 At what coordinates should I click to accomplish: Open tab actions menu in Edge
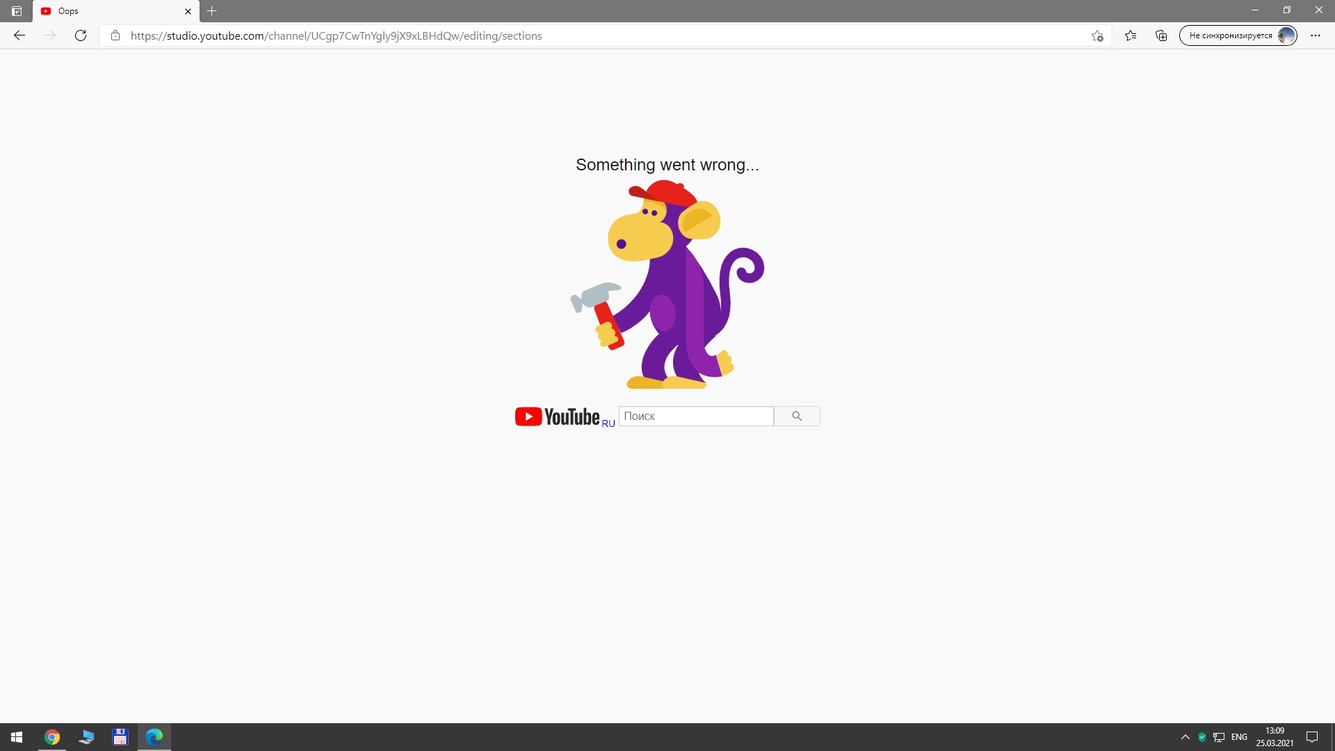[x=17, y=11]
